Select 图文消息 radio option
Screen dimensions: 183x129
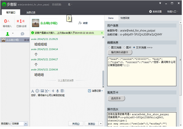[109, 48]
